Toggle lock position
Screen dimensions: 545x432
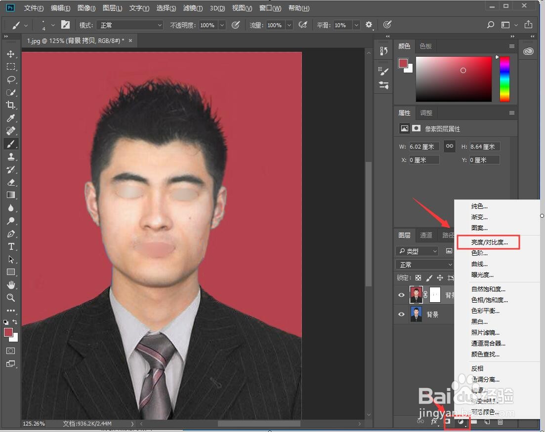click(440, 278)
